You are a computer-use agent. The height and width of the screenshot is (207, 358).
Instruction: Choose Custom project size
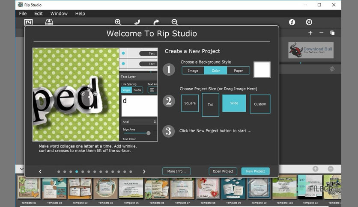260,104
